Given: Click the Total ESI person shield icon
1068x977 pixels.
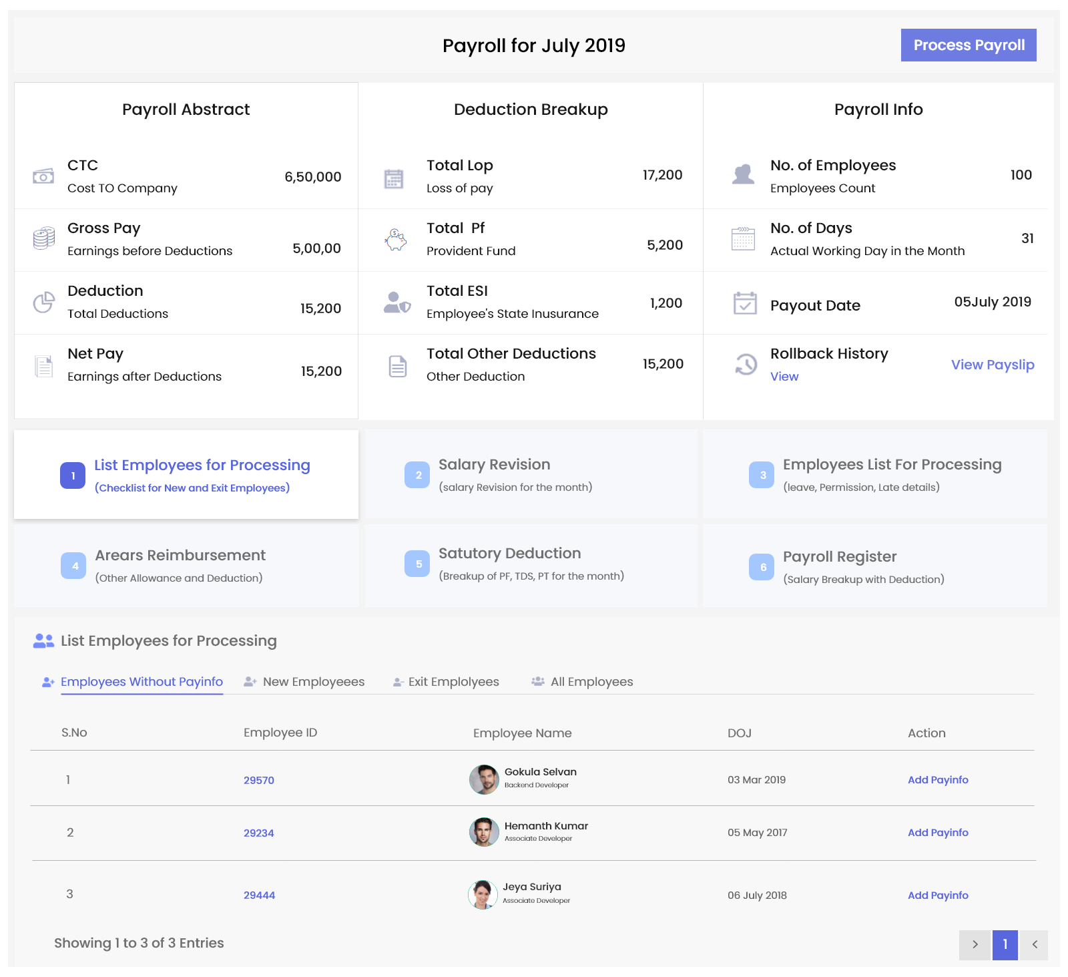Looking at the screenshot, I should pos(397,303).
